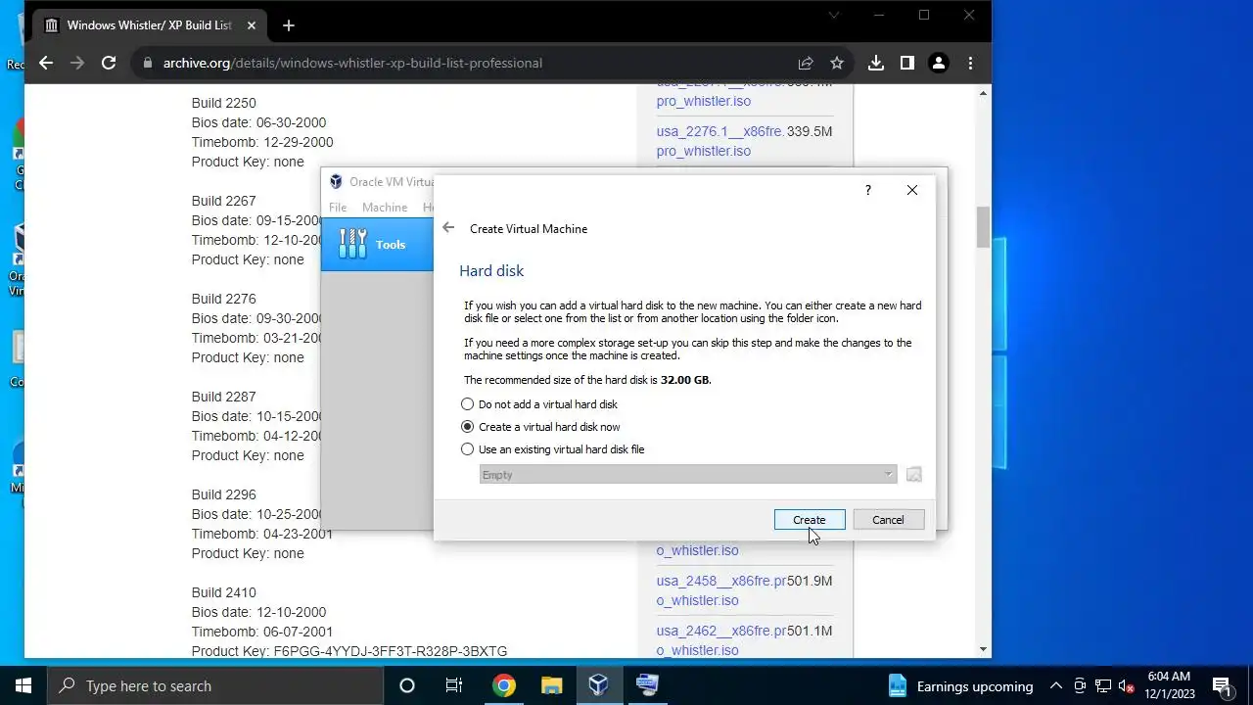The height and width of the screenshot is (705, 1253).
Task: Click the VirtualBox icon on the taskbar
Action: tap(598, 685)
